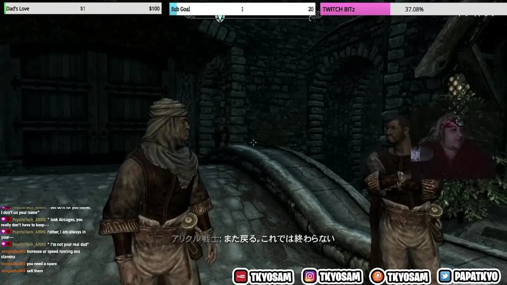This screenshot has width=507, height=285.
Task: Click the "$100" Dad's Love goal value
Action: click(154, 9)
